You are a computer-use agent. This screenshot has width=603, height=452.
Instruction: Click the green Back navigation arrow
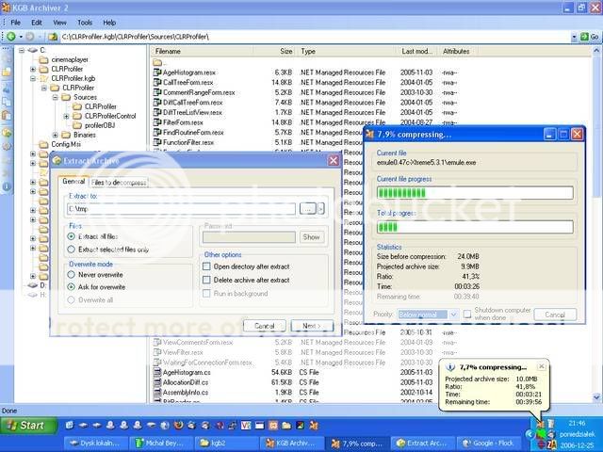pos(10,37)
